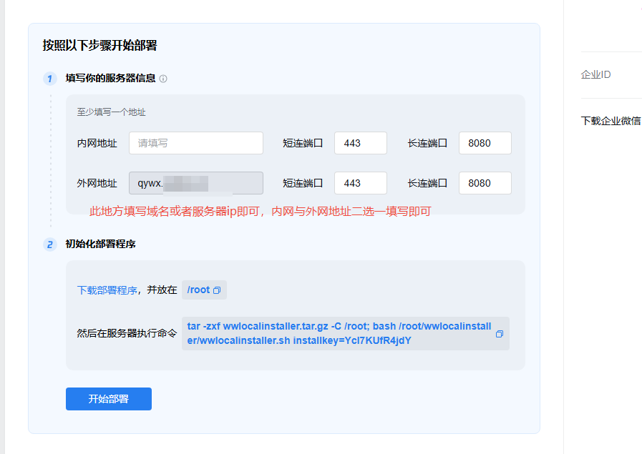This screenshot has height=454, width=642.
Task: Copy the install command using copy icon
Action: pos(500,334)
